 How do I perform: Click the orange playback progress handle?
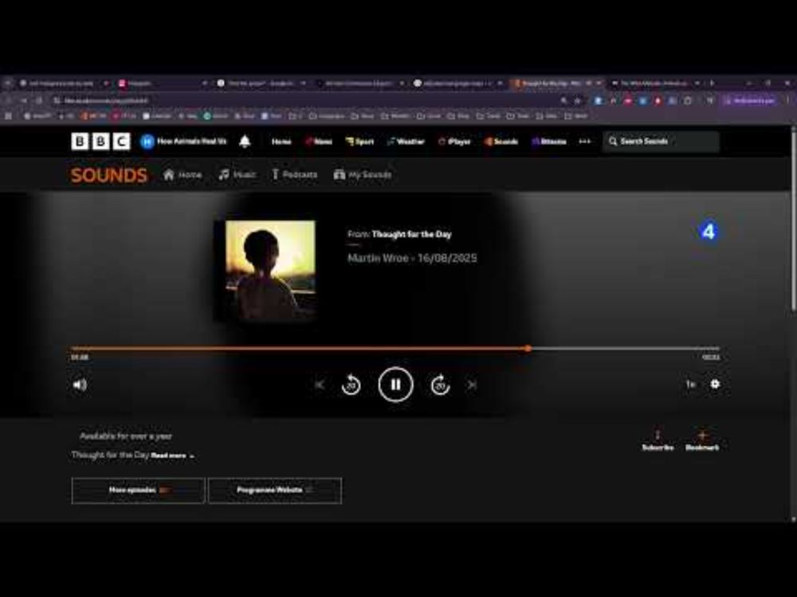coord(528,349)
